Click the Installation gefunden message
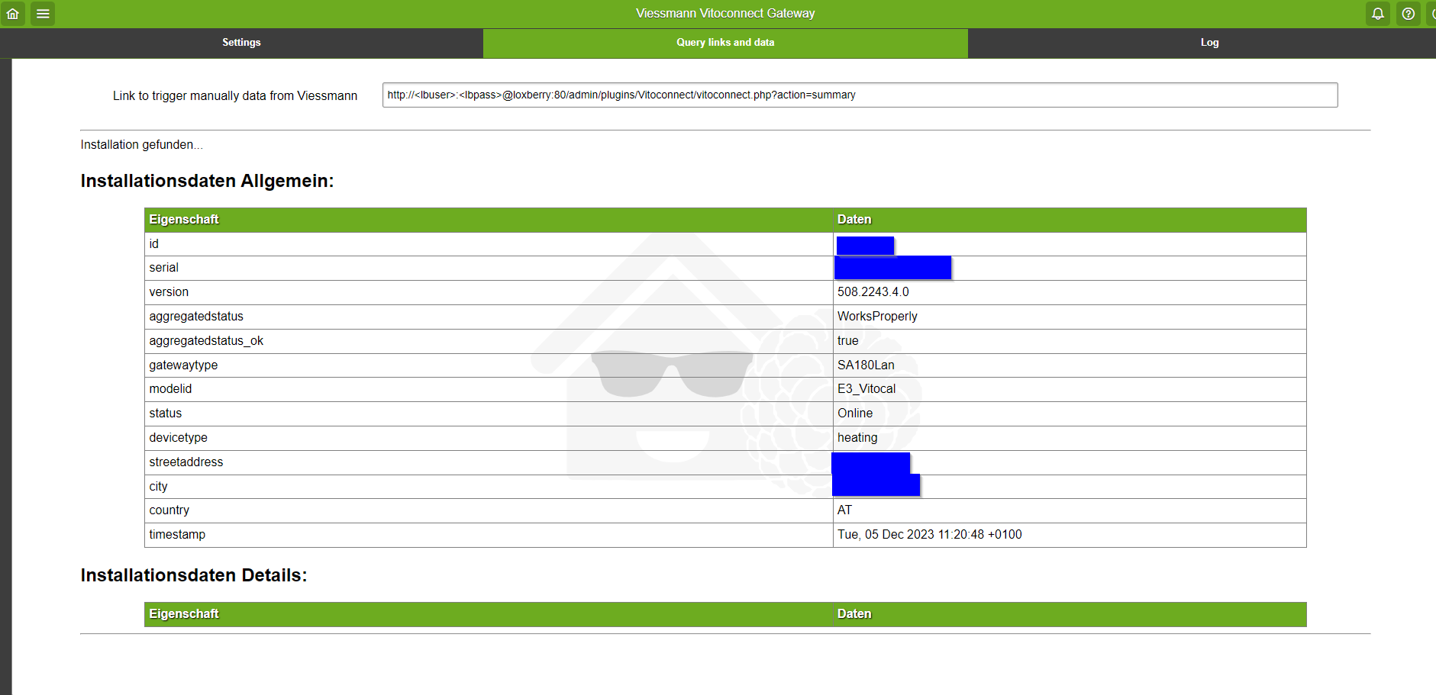This screenshot has width=1436, height=695. pyautogui.click(x=142, y=145)
